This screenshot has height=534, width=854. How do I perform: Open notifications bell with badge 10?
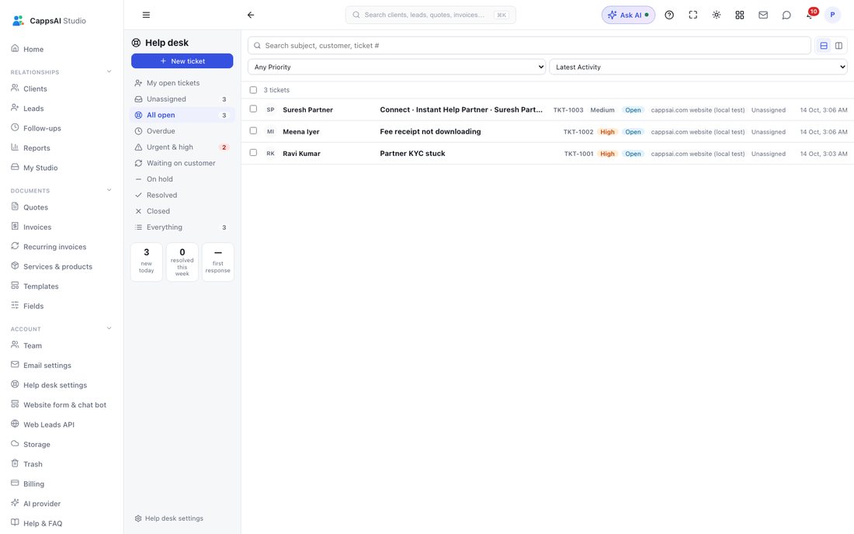point(811,14)
